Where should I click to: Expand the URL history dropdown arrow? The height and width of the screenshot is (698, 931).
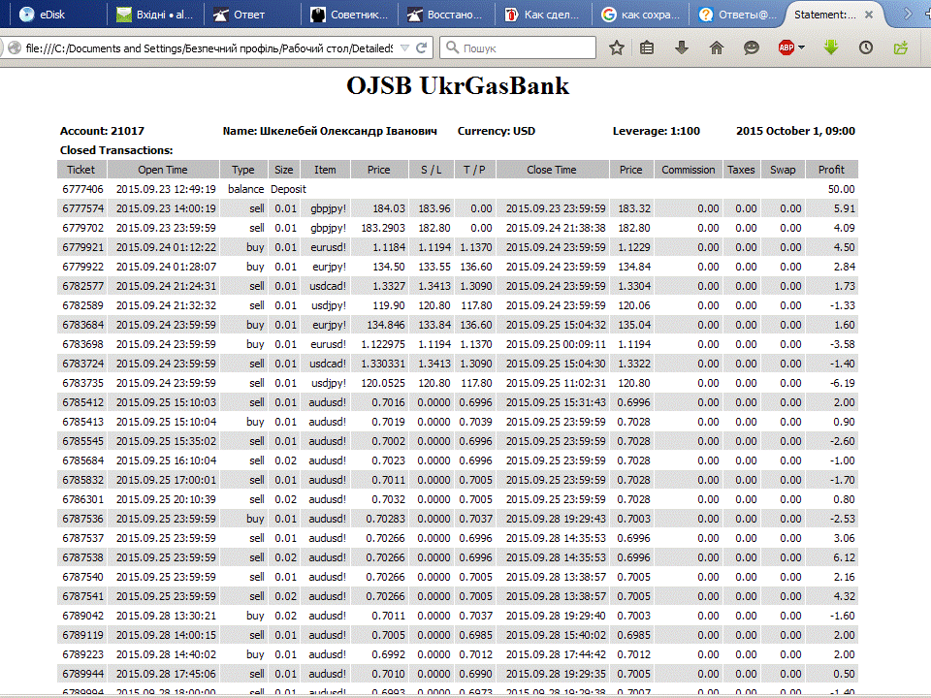tap(404, 48)
